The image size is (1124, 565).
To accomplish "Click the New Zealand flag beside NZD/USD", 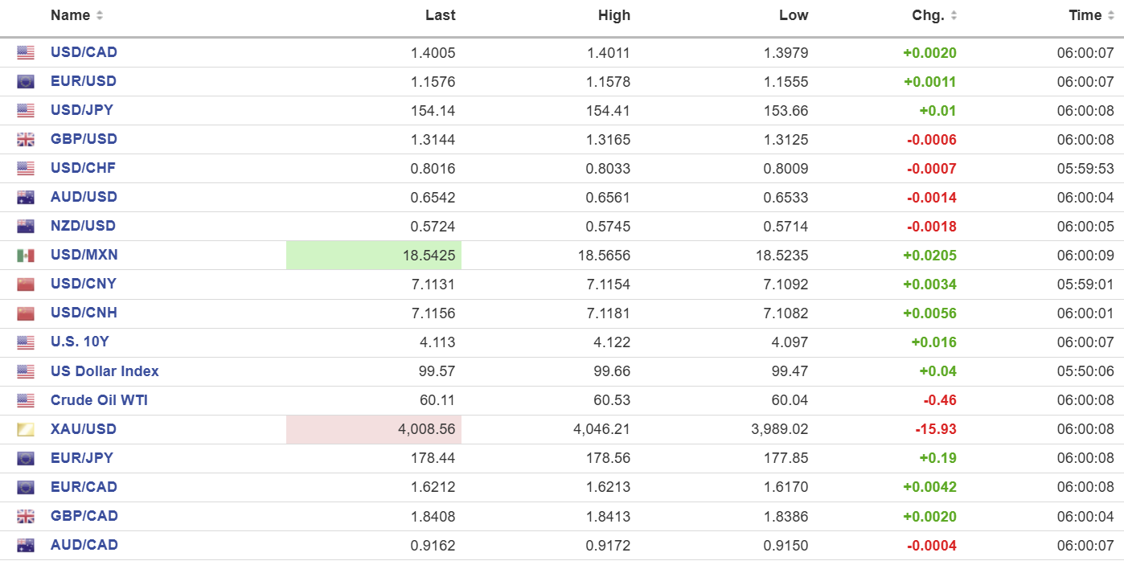I will 26,227.
